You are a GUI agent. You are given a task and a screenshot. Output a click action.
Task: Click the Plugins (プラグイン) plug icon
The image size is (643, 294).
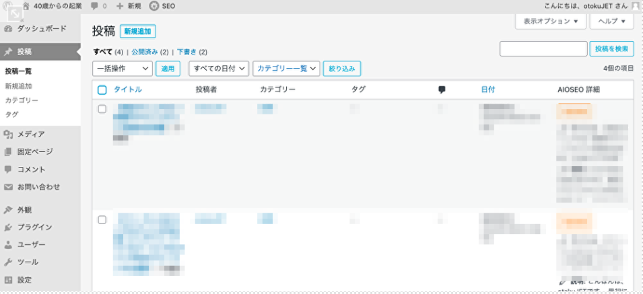tap(8, 227)
